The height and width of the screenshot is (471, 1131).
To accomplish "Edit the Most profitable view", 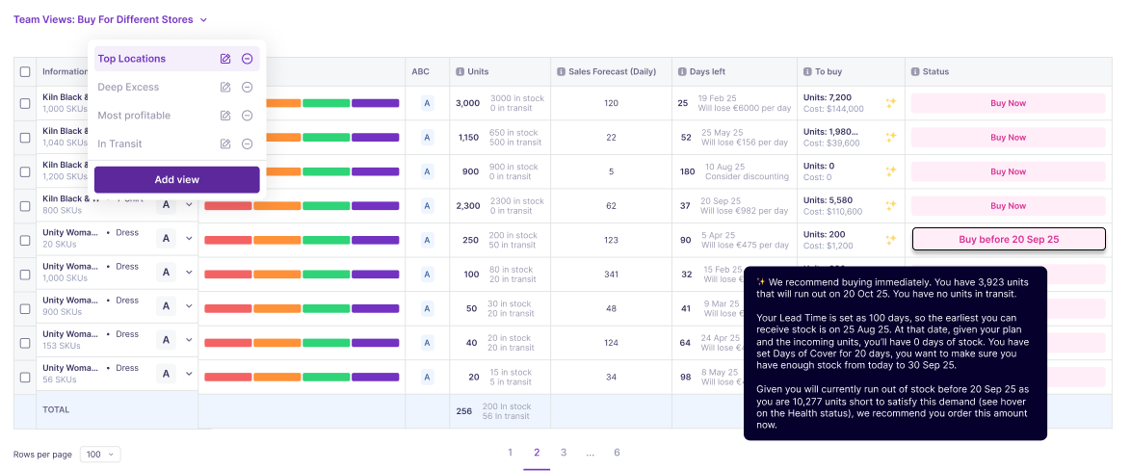I will coord(225,116).
